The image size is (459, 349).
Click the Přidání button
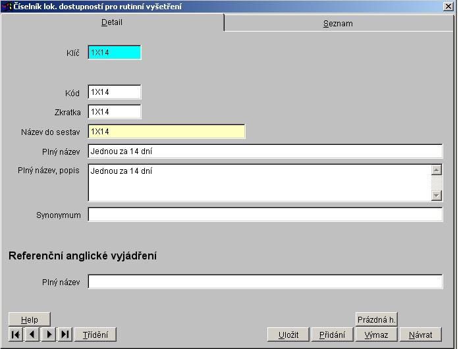(x=332, y=335)
